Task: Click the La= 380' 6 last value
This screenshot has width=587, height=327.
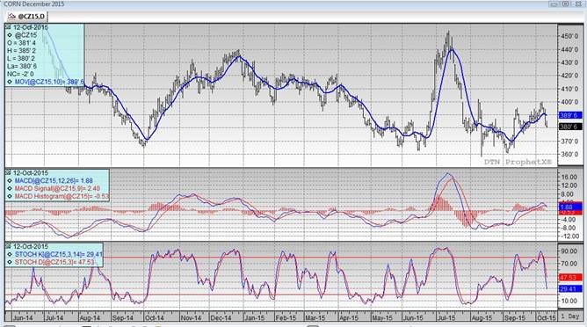Action: 22,66
